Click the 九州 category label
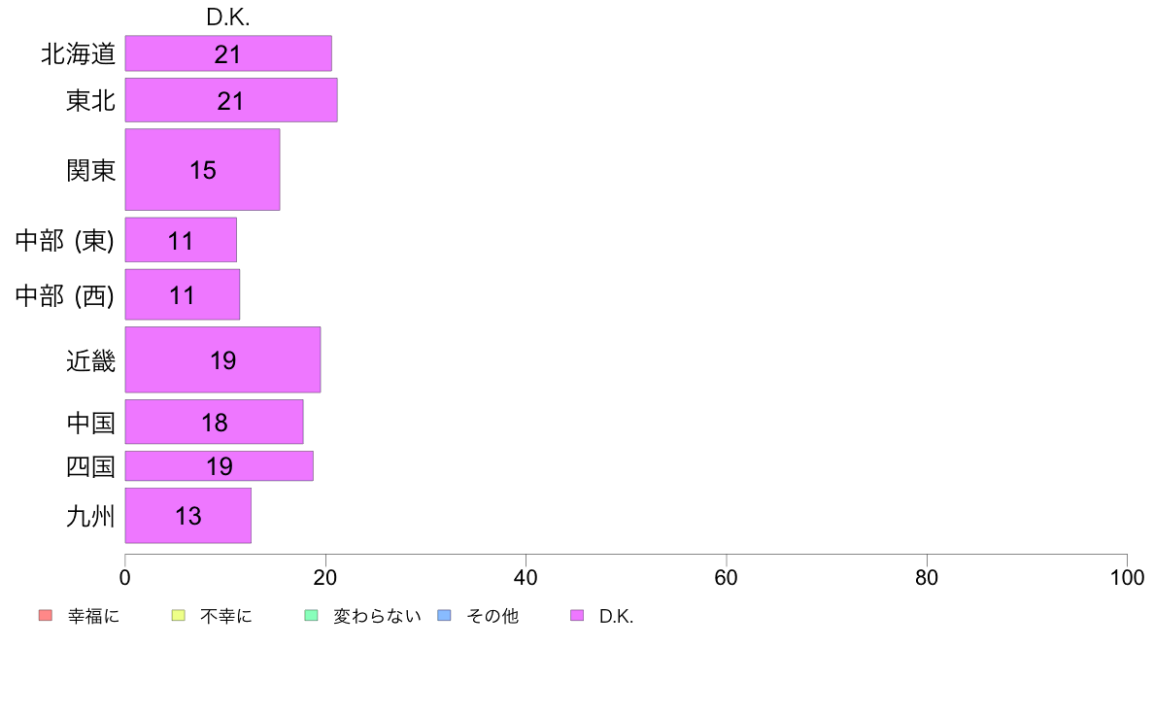The image size is (1154, 715). click(x=91, y=517)
